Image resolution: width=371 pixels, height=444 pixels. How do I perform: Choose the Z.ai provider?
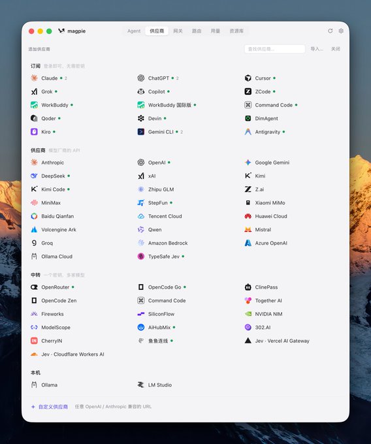pos(254,189)
